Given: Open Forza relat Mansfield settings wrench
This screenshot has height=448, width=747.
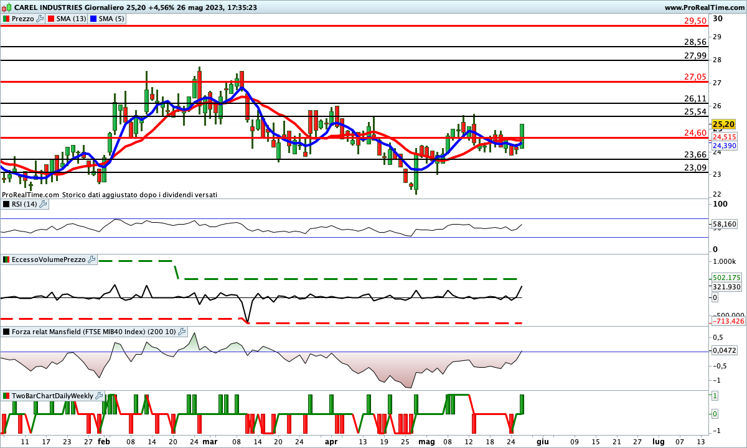Looking at the screenshot, I should coord(181,332).
